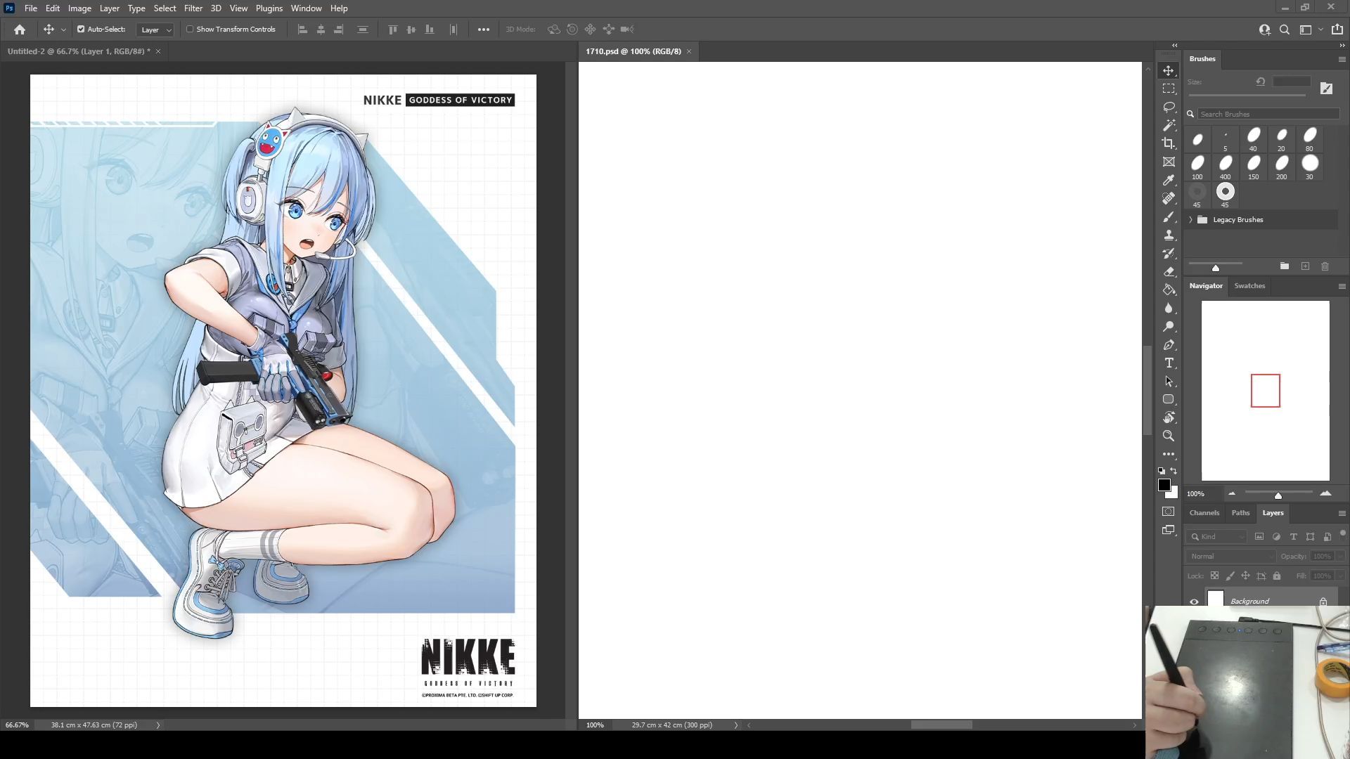This screenshot has width=1350, height=759.
Task: Click the Share image icon
Action: point(1337,30)
